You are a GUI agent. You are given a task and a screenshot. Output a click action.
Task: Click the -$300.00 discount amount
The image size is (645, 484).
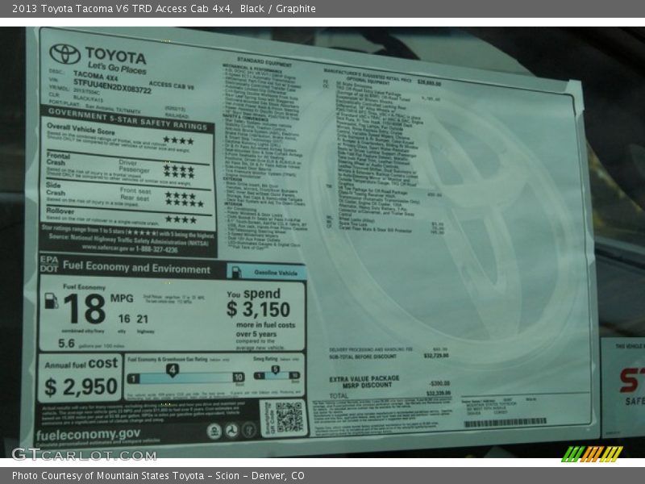(439, 383)
